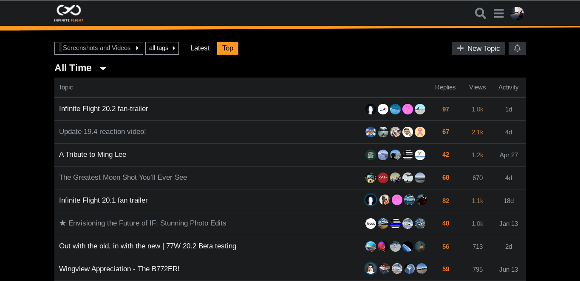Screen dimensions: 580x281
Task: Click reply count 40
Action: tap(446, 224)
